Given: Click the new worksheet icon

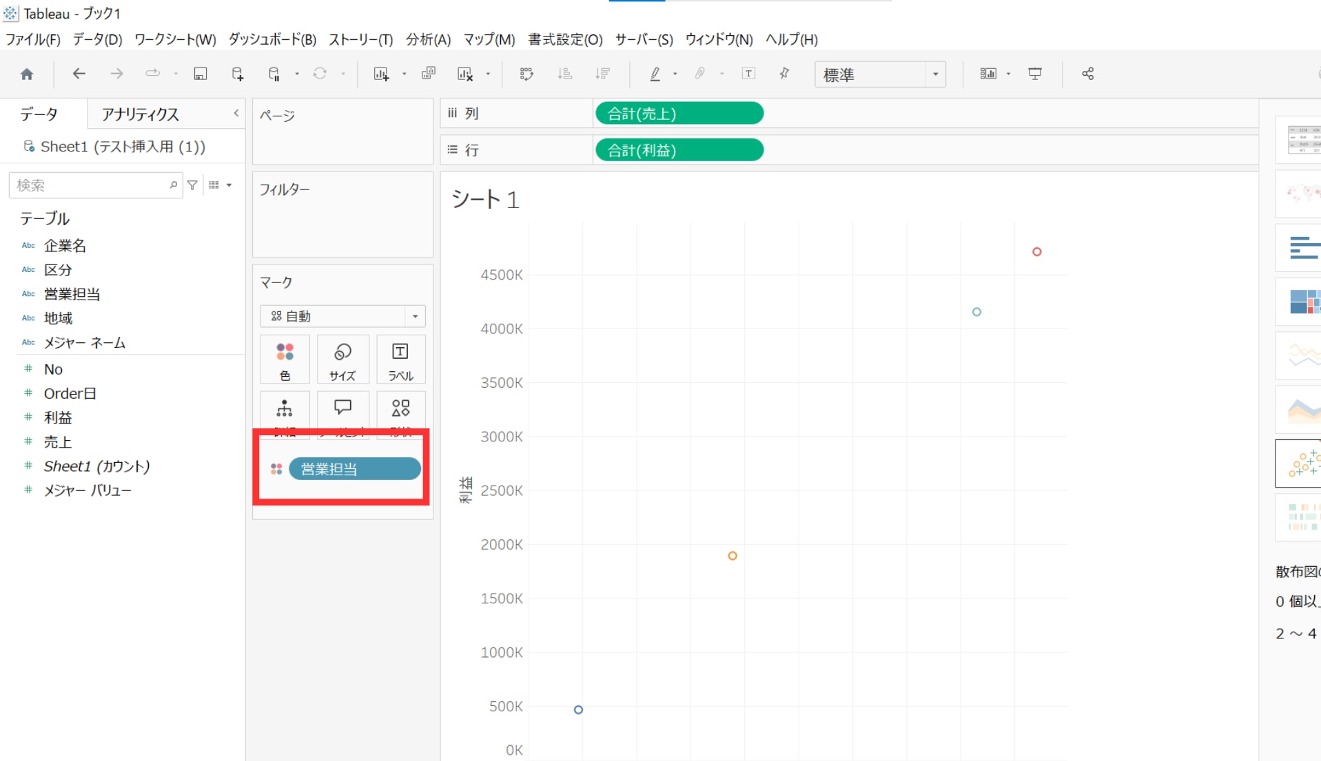Looking at the screenshot, I should point(381,74).
